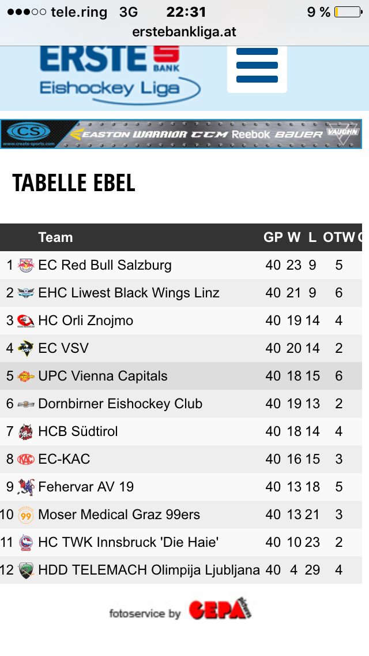Open HC TWK Innsbruck 'Die Haie' link
The image size is (369, 656).
pos(128,542)
